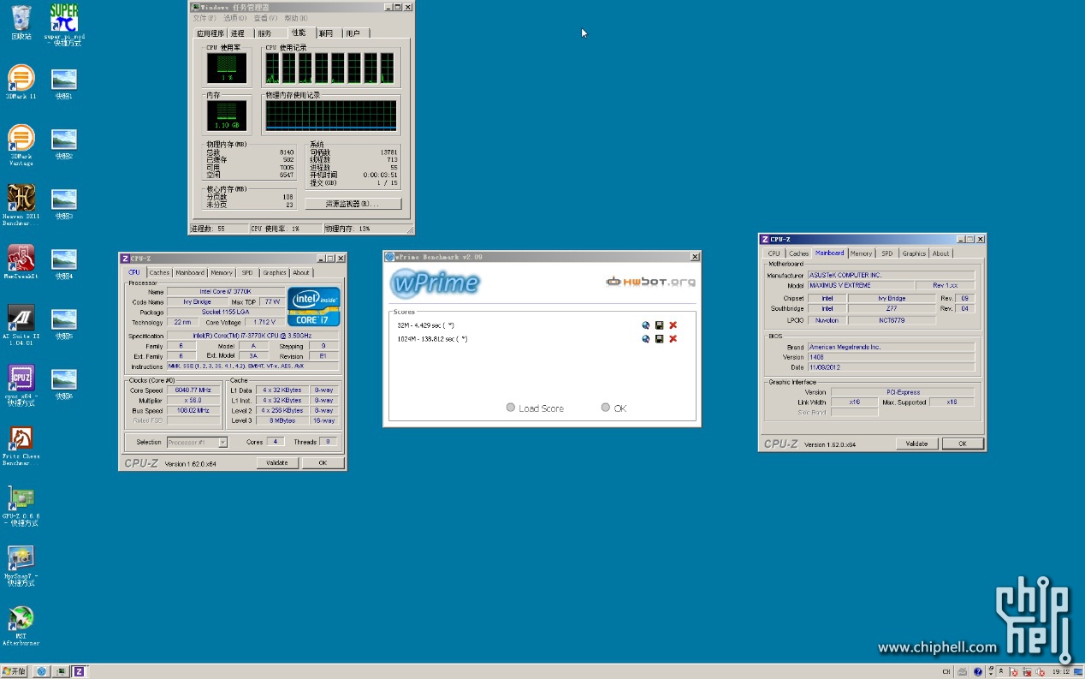Launch the Heaven DX11 Benchmark icon
This screenshot has height=679, width=1085.
pos(21,202)
